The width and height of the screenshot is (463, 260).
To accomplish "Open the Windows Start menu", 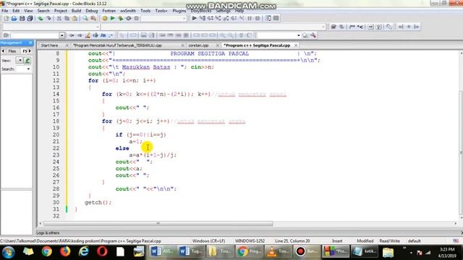I will [8, 252].
